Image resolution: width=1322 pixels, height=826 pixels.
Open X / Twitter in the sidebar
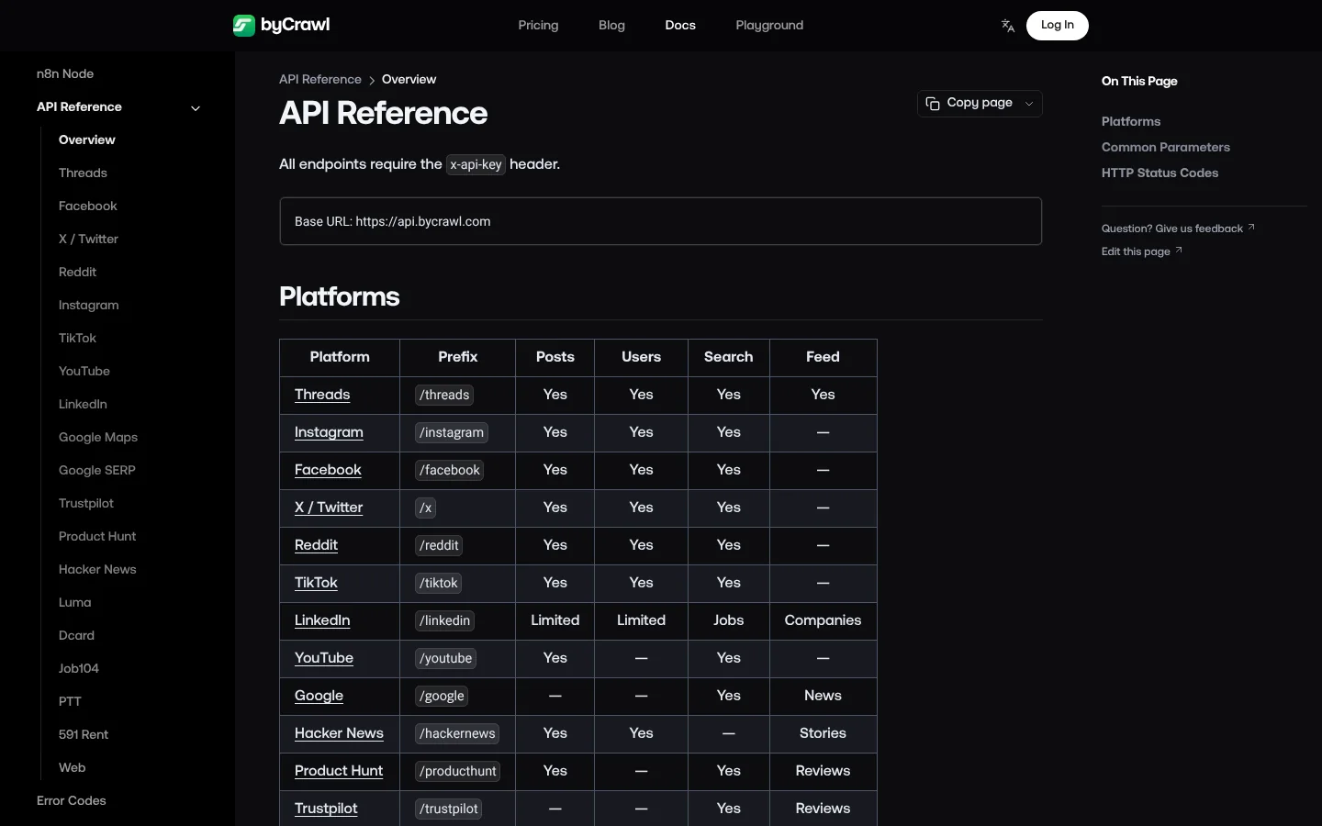coord(88,239)
